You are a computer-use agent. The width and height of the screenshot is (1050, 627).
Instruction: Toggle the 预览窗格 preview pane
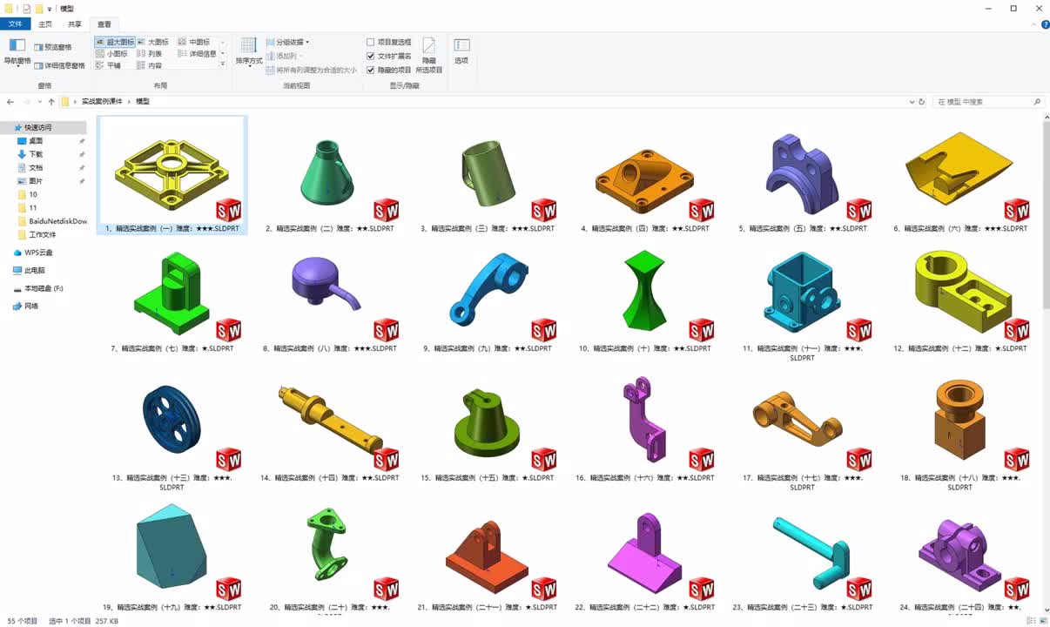[x=53, y=47]
